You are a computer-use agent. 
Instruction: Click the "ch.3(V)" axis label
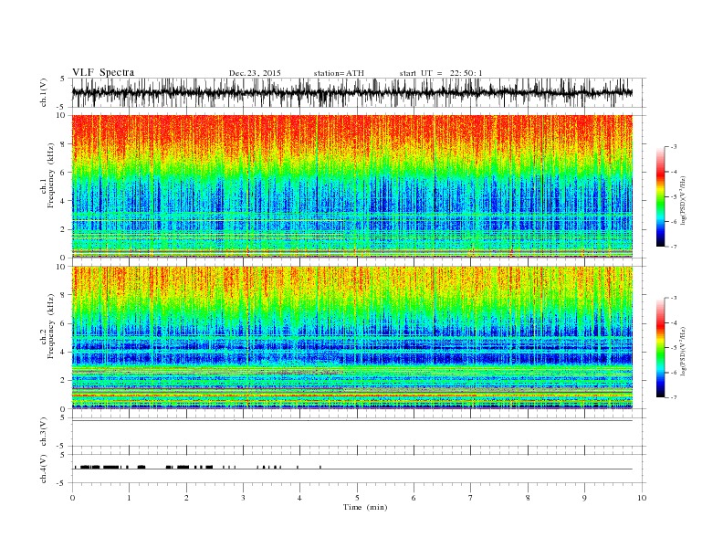point(44,432)
